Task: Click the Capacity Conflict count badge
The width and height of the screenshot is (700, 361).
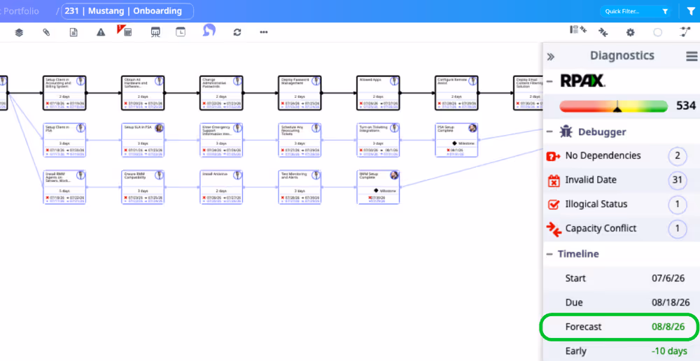Action: pos(677,229)
